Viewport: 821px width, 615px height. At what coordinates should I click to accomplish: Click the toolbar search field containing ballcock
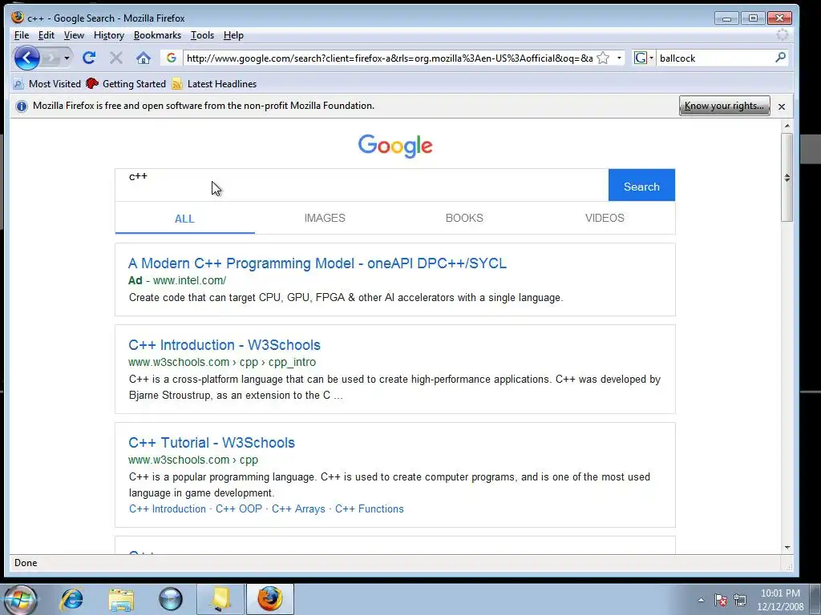point(715,58)
